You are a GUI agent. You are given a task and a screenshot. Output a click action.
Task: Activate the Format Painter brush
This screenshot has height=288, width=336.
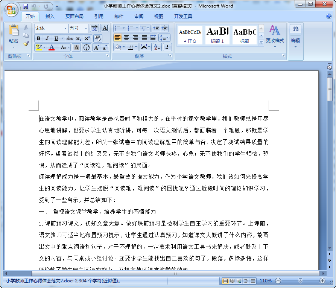click(26, 44)
